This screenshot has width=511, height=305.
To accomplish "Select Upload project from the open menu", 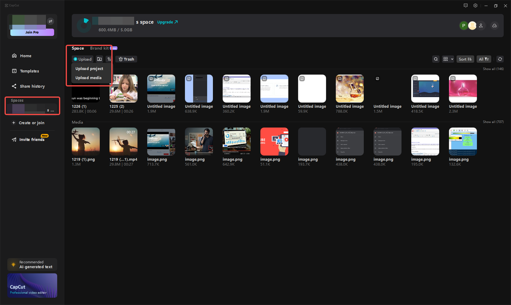I will (x=89, y=68).
